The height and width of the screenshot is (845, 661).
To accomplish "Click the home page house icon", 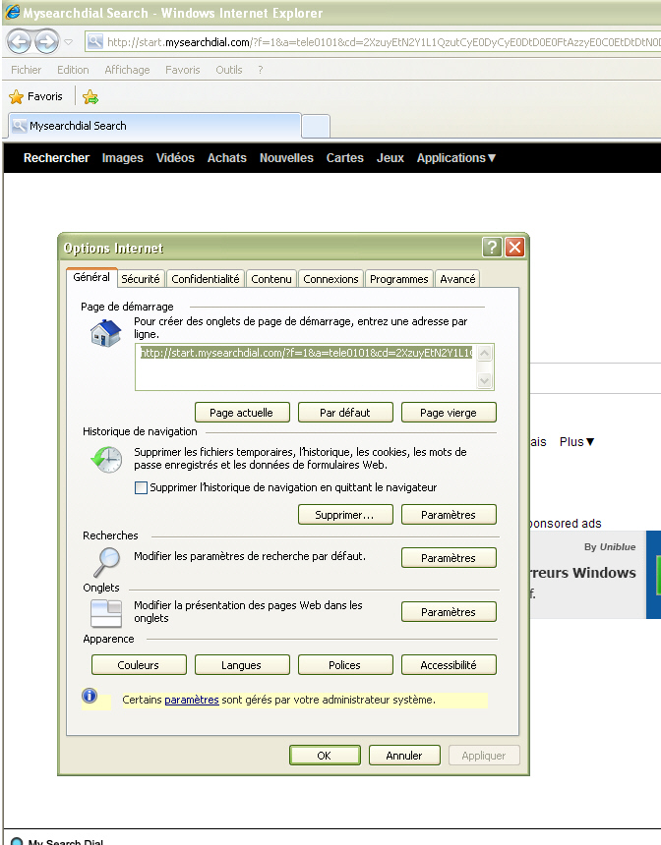I will coord(105,333).
